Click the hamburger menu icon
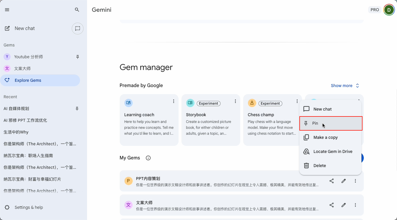 tap(7, 10)
